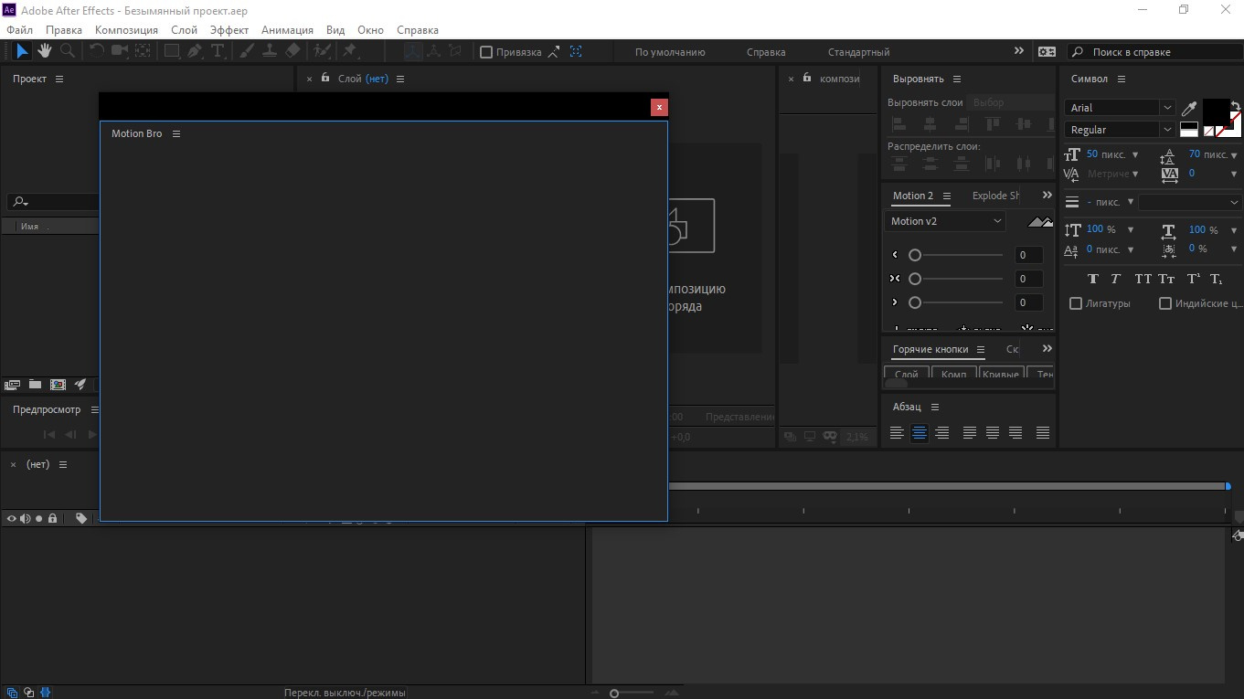Open the Анимация menu
The height and width of the screenshot is (699, 1244).
pos(287,30)
